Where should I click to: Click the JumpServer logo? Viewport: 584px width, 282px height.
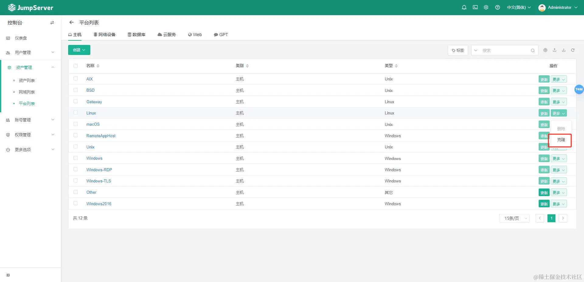[30, 8]
